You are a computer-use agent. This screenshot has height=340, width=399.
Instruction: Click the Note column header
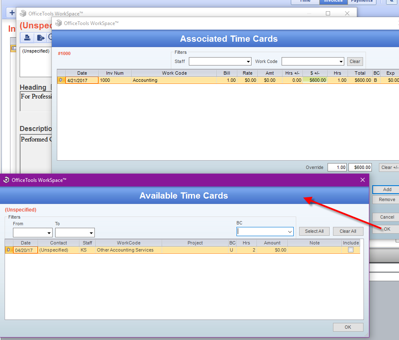coord(315,243)
